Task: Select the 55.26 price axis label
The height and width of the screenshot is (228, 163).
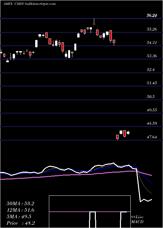Action: tap(152, 29)
